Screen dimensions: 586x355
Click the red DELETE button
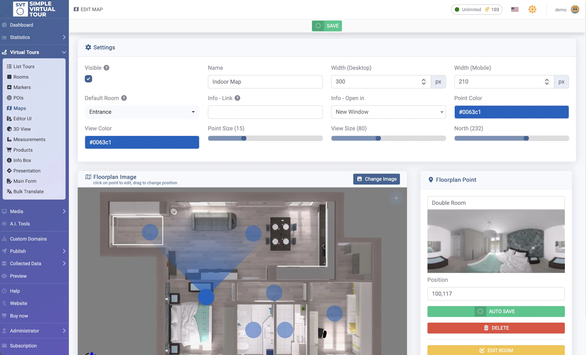(x=496, y=328)
